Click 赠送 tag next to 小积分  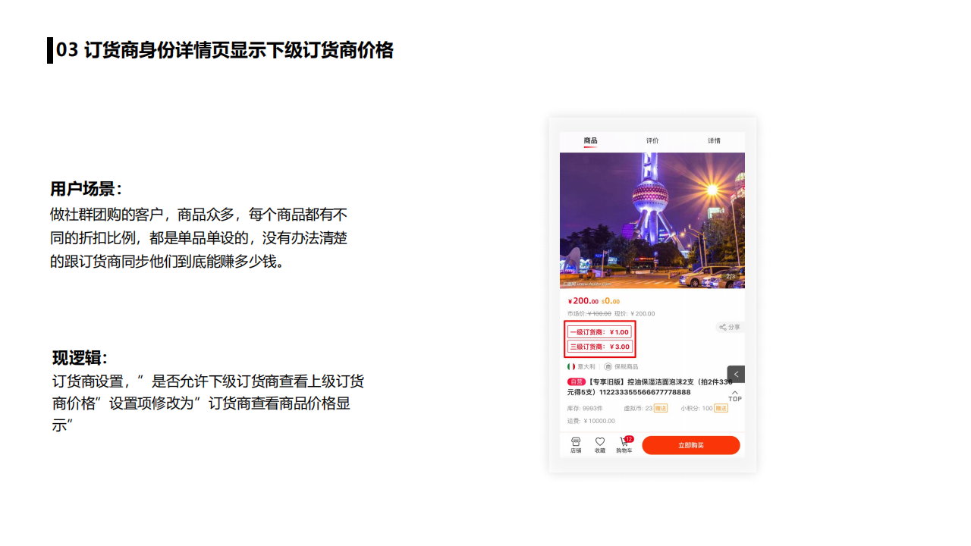pos(721,408)
